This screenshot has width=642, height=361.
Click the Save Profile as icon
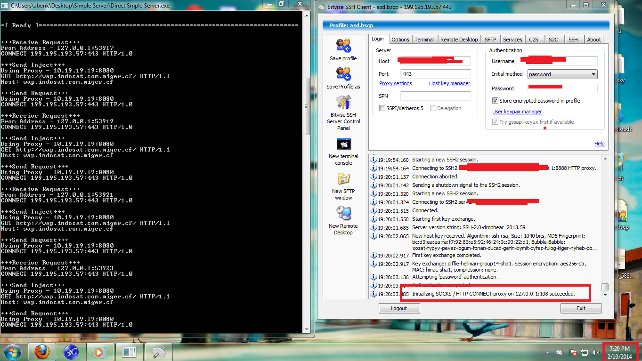[343, 74]
